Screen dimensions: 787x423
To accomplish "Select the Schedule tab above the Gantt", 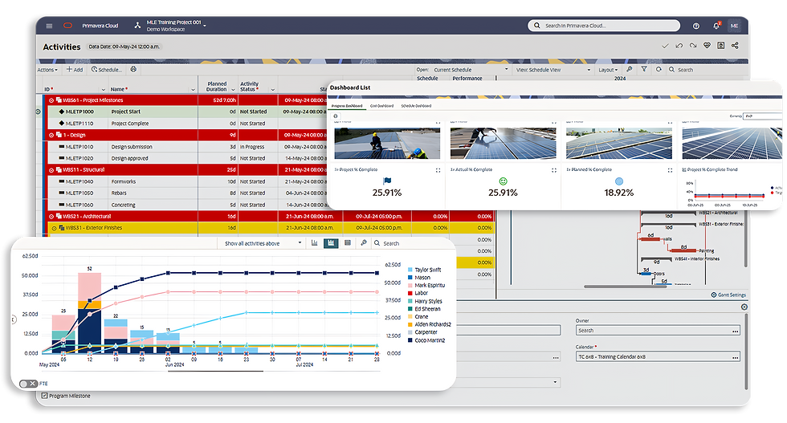I will 427,79.
